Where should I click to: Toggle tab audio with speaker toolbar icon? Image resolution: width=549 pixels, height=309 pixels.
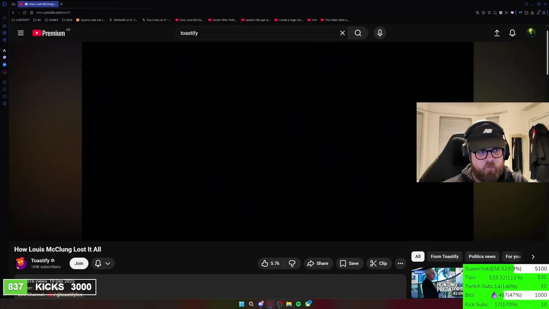(x=521, y=12)
